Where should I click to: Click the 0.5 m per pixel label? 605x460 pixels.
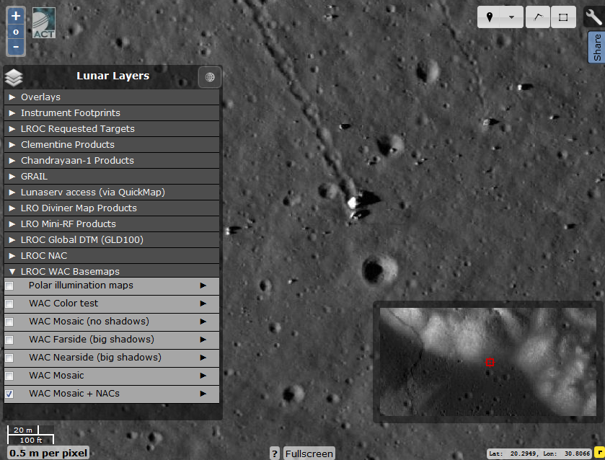point(48,453)
